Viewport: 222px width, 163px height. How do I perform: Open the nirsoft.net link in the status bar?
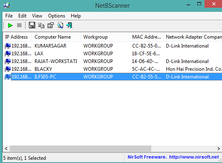(x=194, y=157)
